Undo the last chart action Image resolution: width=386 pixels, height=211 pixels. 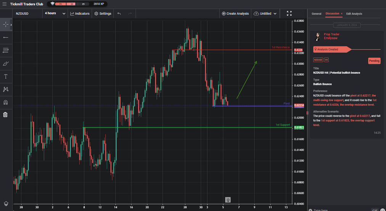click(119, 14)
